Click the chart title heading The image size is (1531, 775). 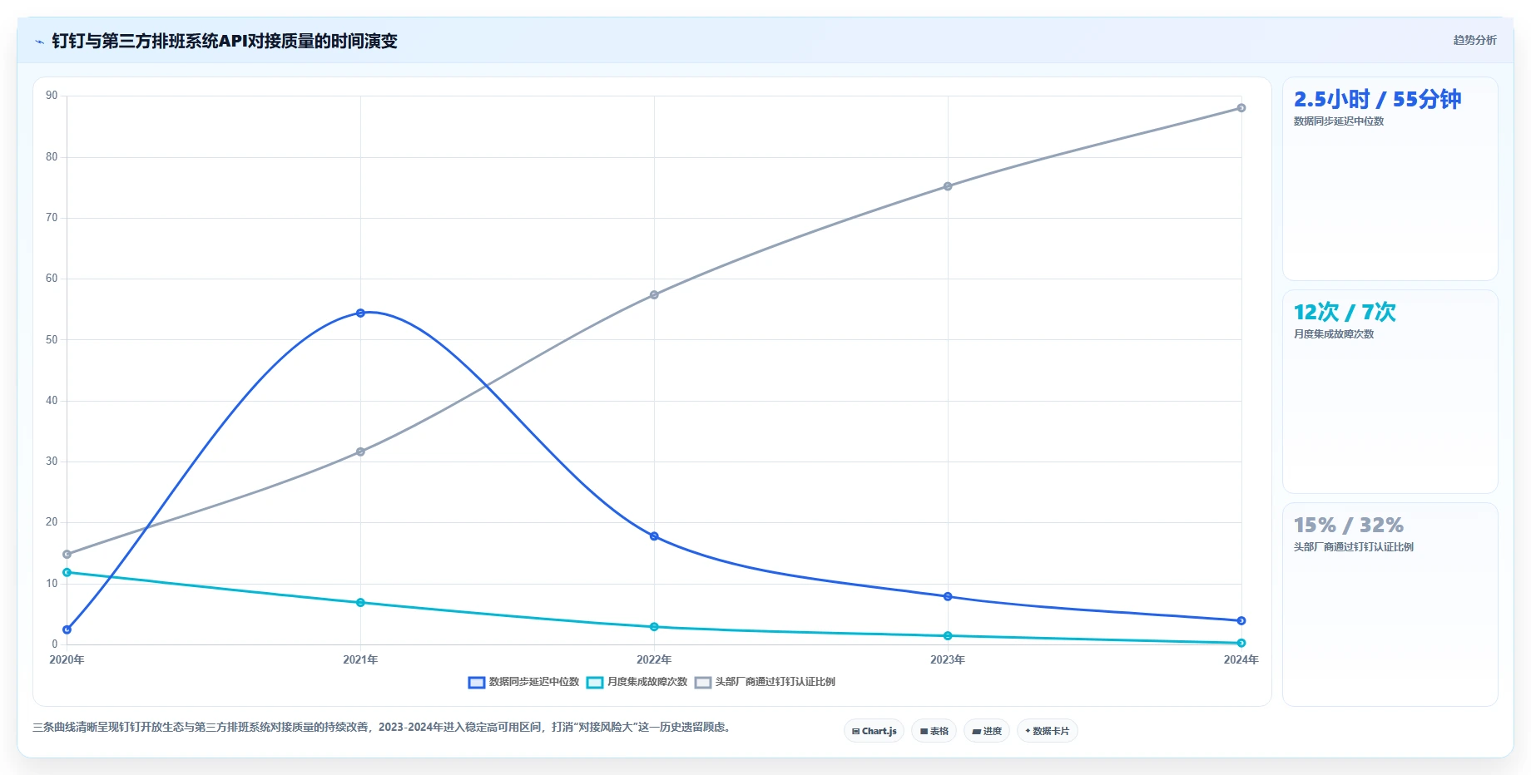[225, 41]
